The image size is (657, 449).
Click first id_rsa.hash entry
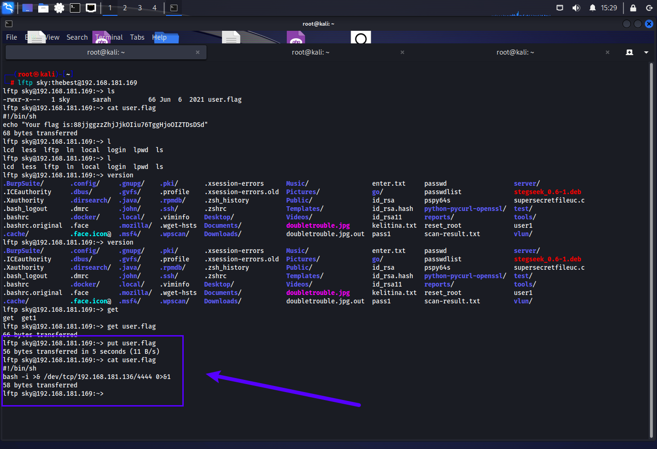(x=393, y=209)
